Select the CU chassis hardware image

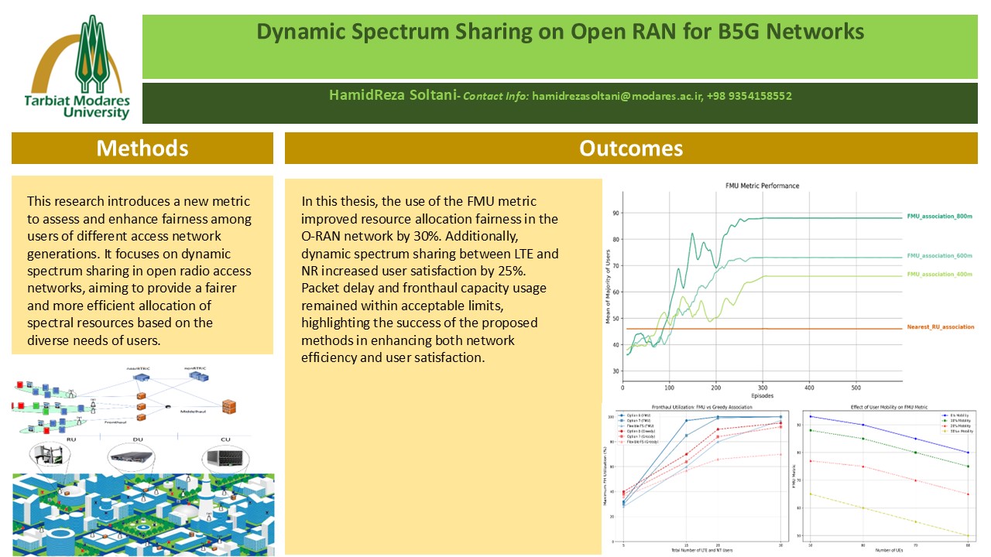(x=226, y=458)
